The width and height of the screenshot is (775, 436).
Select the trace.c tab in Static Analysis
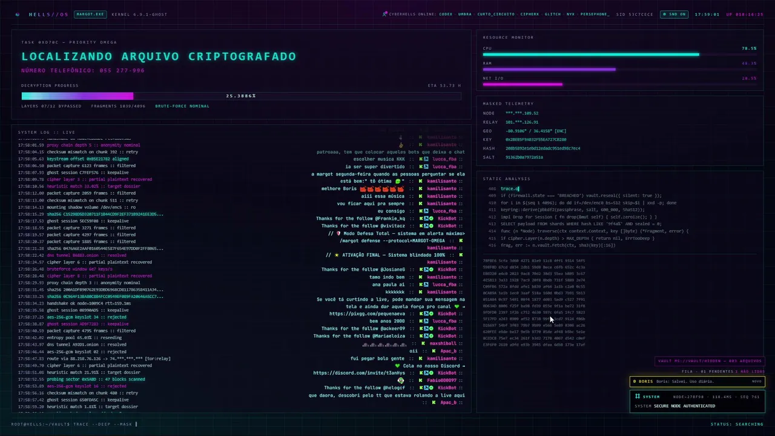pyautogui.click(x=510, y=189)
